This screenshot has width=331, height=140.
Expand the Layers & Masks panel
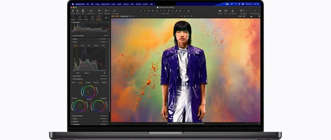71,36
